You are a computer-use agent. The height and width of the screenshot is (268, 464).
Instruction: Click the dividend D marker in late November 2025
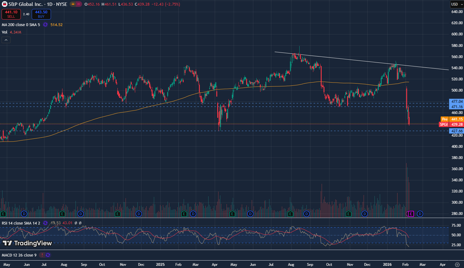(x=364, y=214)
